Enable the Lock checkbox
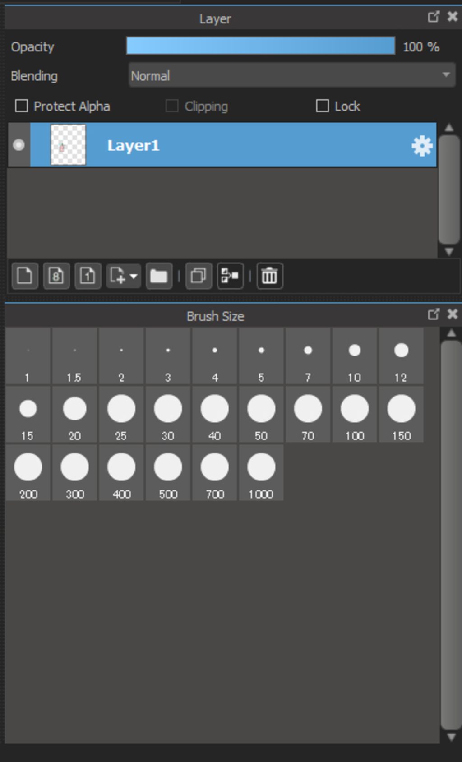Screen dimensions: 462x762 (x=322, y=106)
